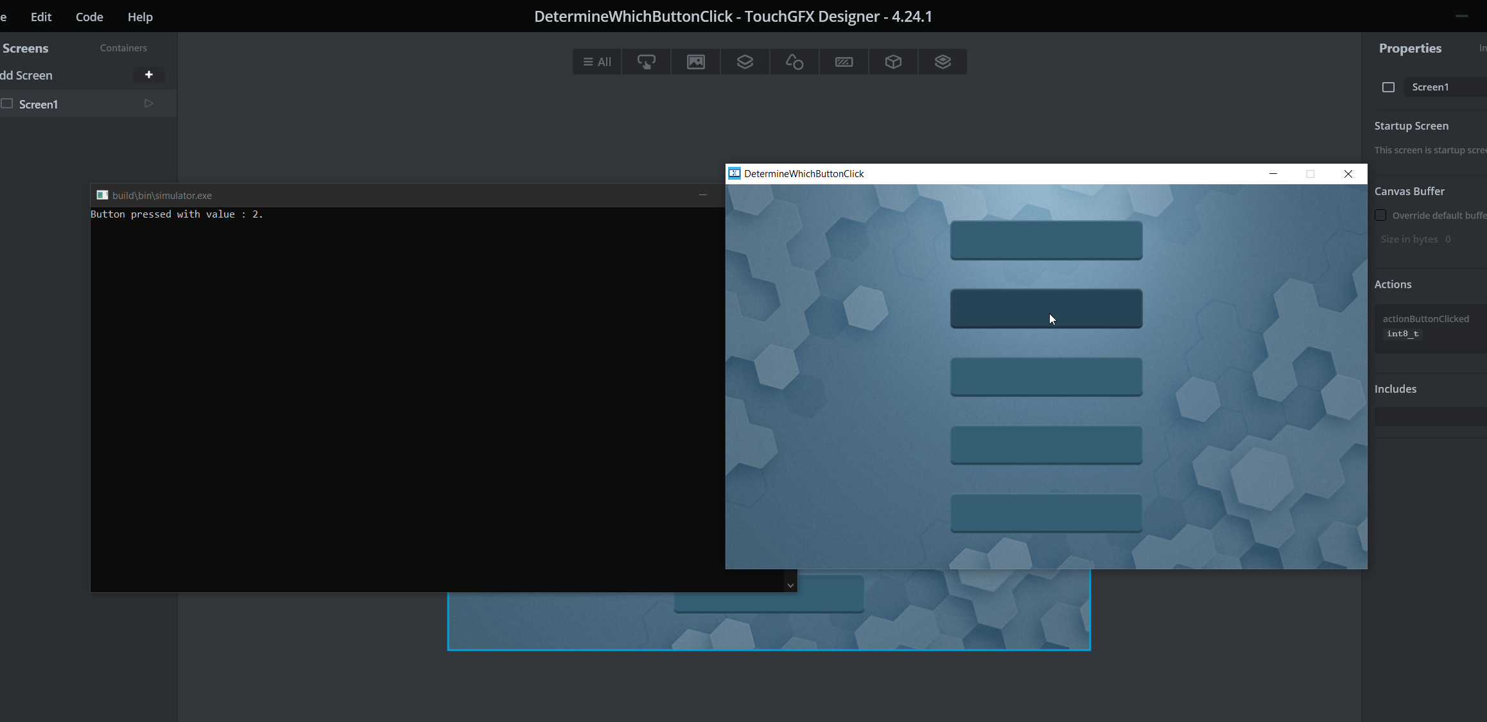Screen dimensions: 1487x722
Task: Click the Screen1 checkbox icon in Screens list
Action: click(7, 103)
